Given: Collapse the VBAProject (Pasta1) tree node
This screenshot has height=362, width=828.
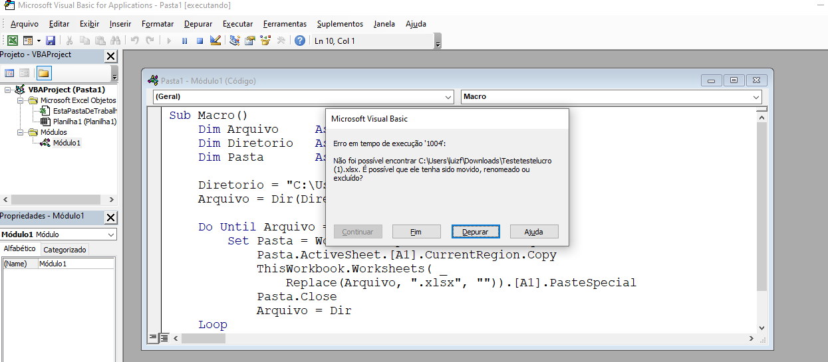Looking at the screenshot, I should pos(8,90).
